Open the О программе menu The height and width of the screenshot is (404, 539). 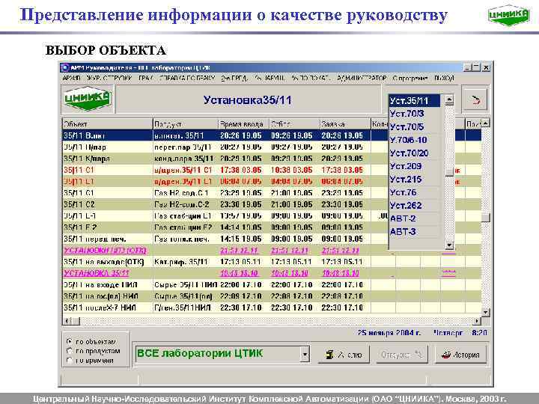pyautogui.click(x=410, y=79)
